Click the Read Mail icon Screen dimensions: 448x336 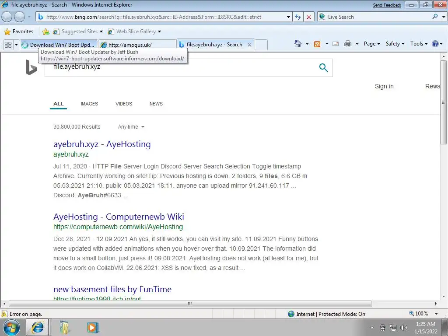point(336,44)
